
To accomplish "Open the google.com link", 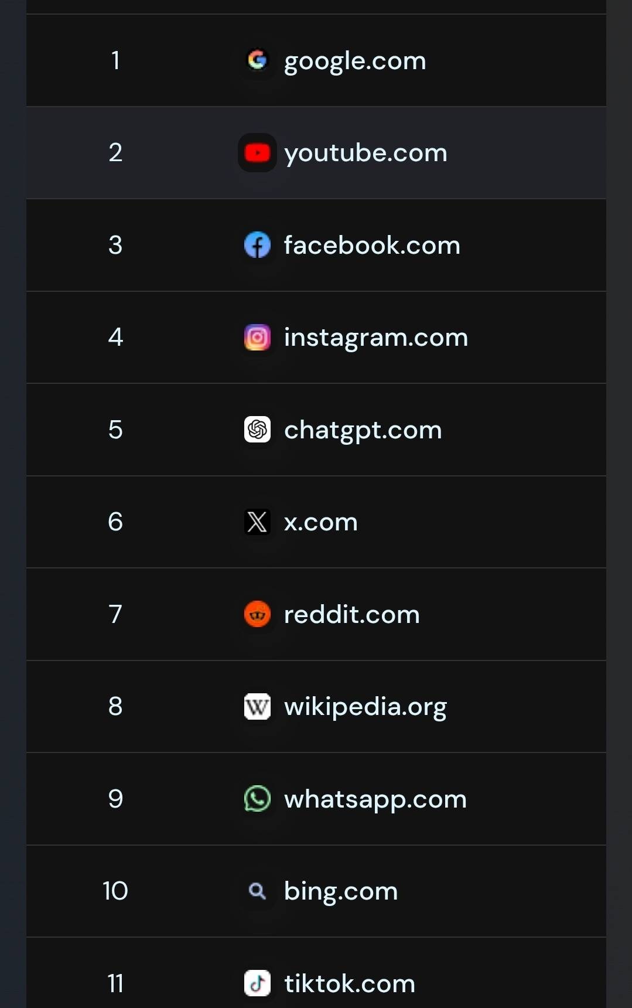I will pyautogui.click(x=355, y=61).
